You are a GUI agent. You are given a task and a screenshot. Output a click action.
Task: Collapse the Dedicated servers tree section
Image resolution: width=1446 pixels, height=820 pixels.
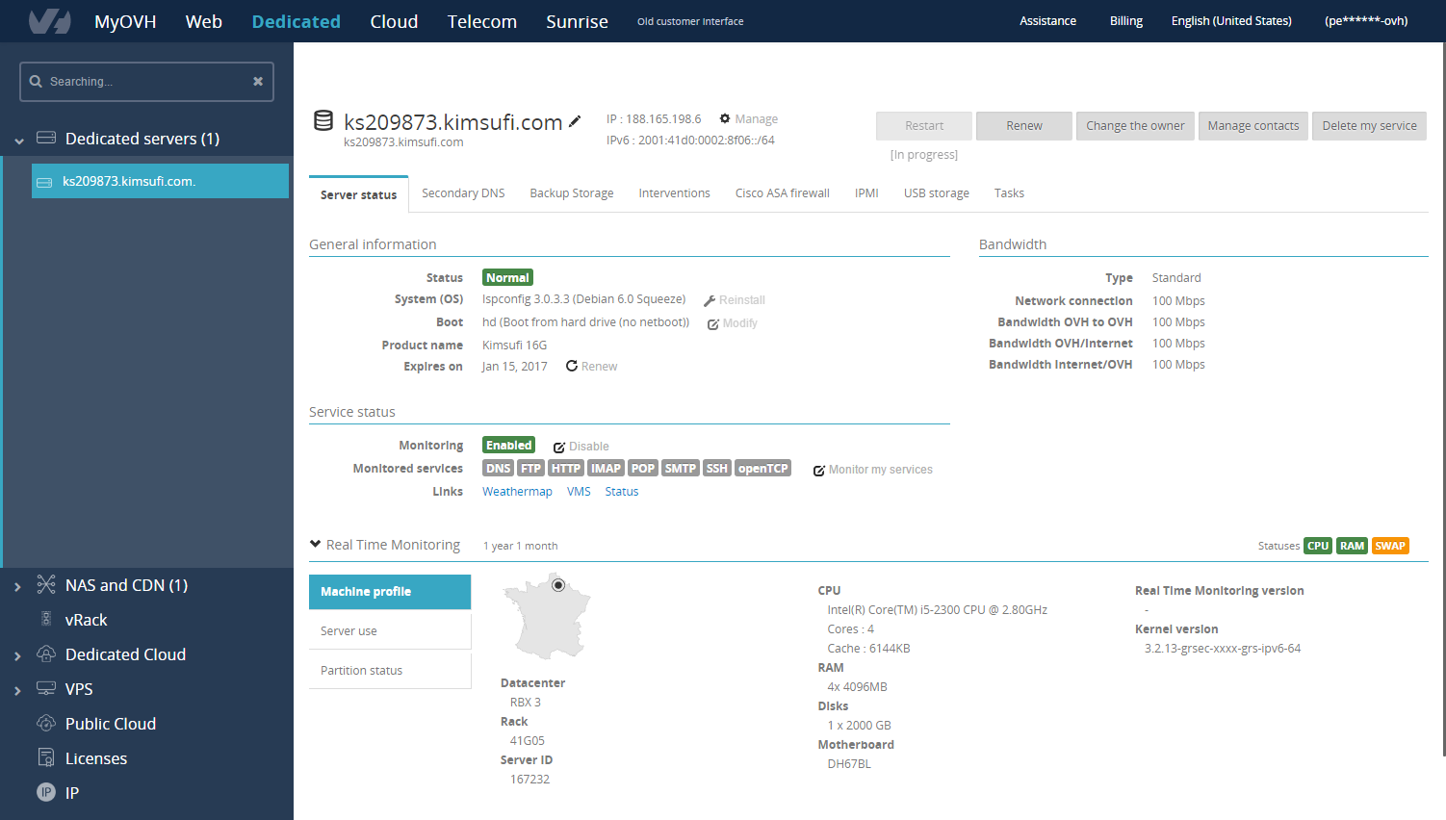pyautogui.click(x=19, y=141)
